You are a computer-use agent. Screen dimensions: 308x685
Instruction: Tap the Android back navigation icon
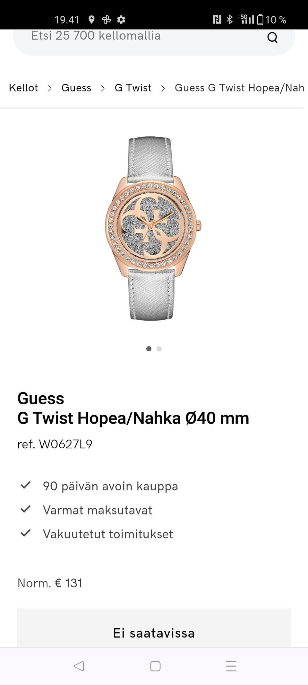click(x=79, y=666)
